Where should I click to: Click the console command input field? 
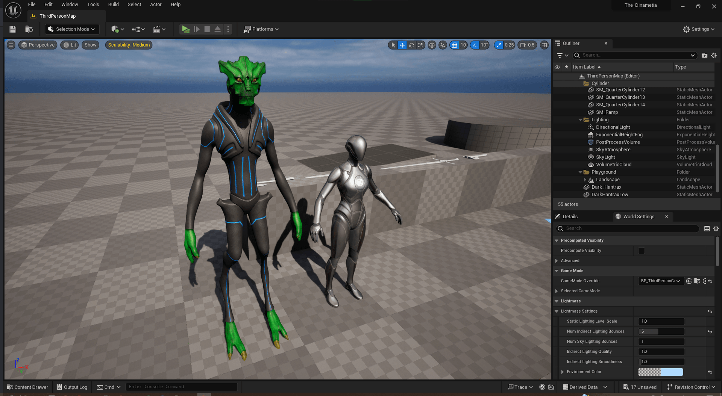coord(181,387)
